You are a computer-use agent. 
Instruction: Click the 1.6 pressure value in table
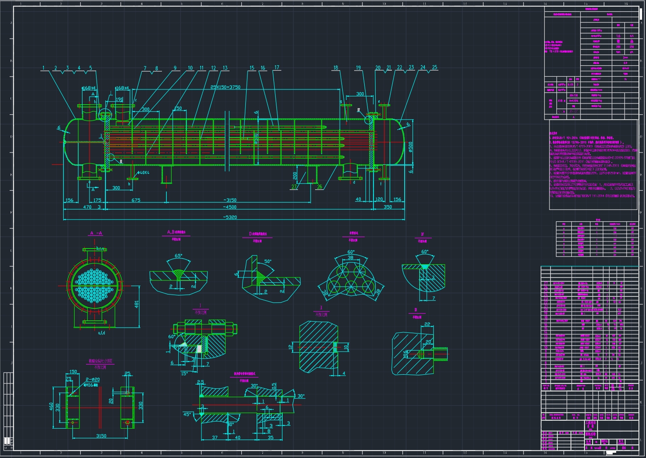pos(618,36)
